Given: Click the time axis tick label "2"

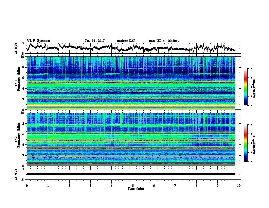Looking at the screenshot, I should pos(69,186).
